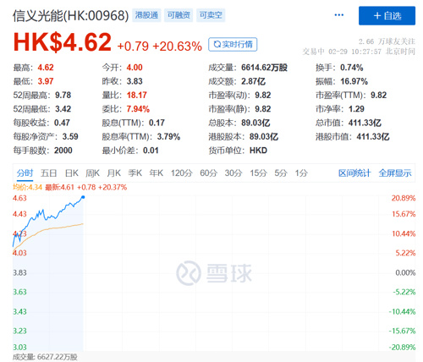The image size is (423, 362).
Task: Select the 可卖空 tag
Action: [211, 15]
